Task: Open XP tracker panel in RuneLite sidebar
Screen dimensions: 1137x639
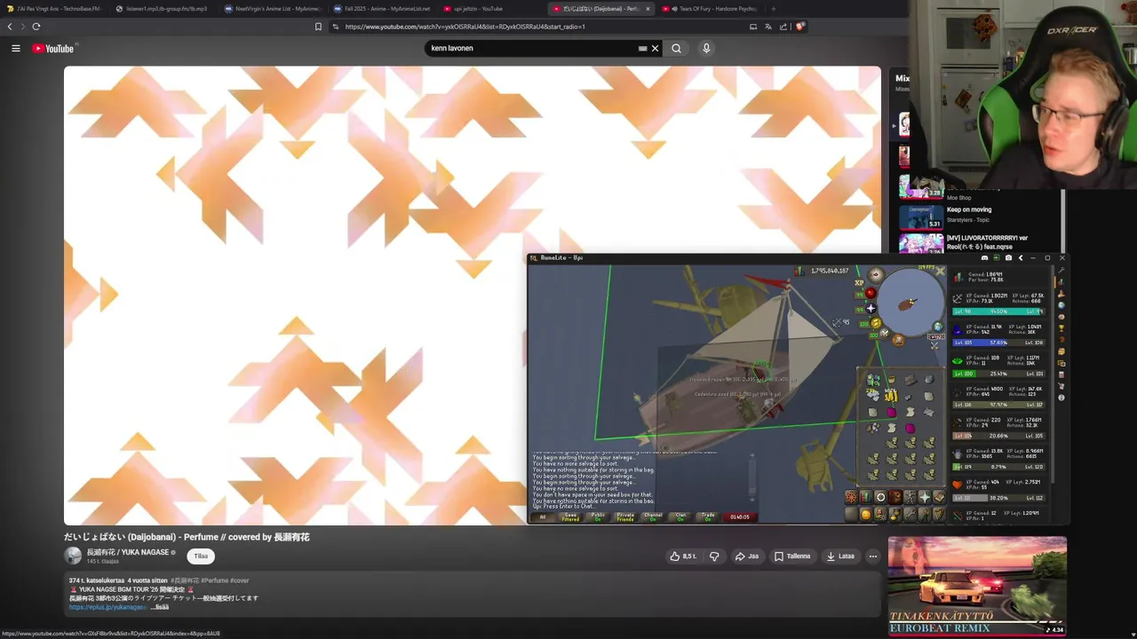Action: (1061, 282)
